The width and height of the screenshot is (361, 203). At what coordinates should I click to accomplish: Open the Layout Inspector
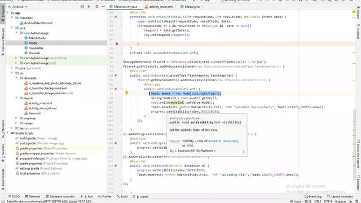point(340,197)
